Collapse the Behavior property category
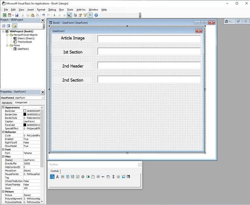Viewport: 250px width, 205px height. (3, 132)
